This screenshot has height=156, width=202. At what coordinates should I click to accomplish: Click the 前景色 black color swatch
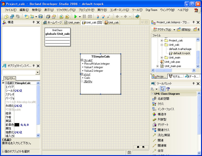17,125
